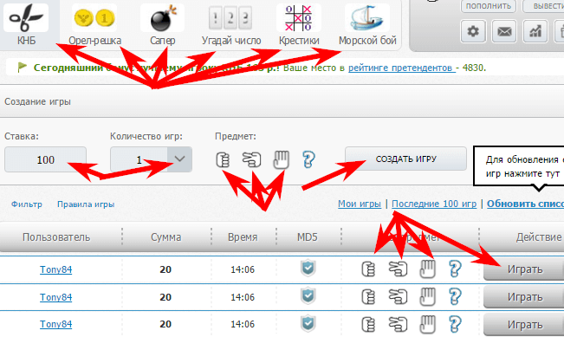Click the СОЗДАТЬ ИГРУ button
Image resolution: width=564 pixels, height=337 pixels.
tap(405, 159)
